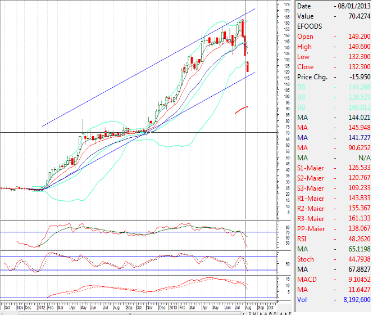Click the Low row label
The image size is (373, 315).
pyautogui.click(x=305, y=56)
